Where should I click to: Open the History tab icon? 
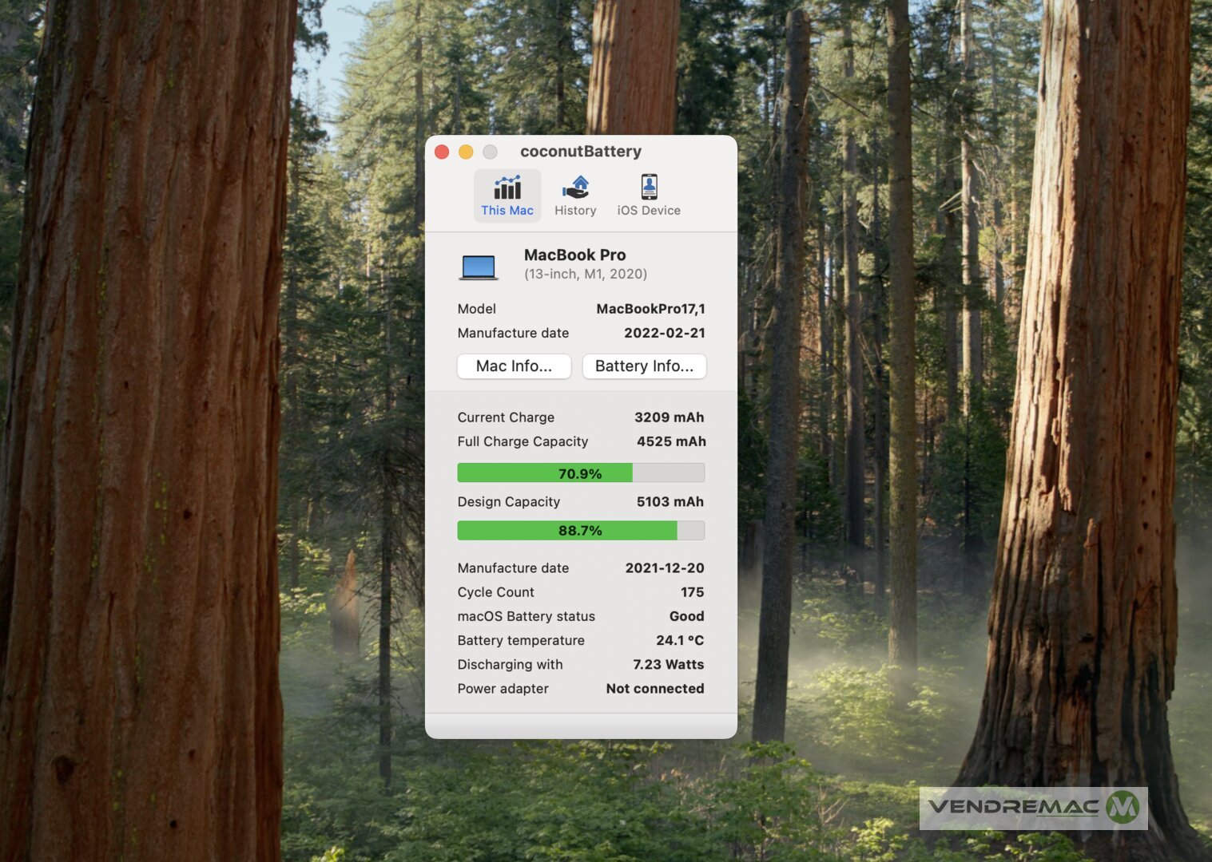pyautogui.click(x=575, y=188)
